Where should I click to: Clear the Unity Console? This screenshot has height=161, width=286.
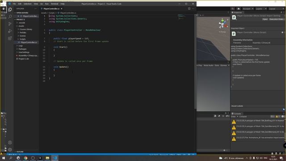233,116
